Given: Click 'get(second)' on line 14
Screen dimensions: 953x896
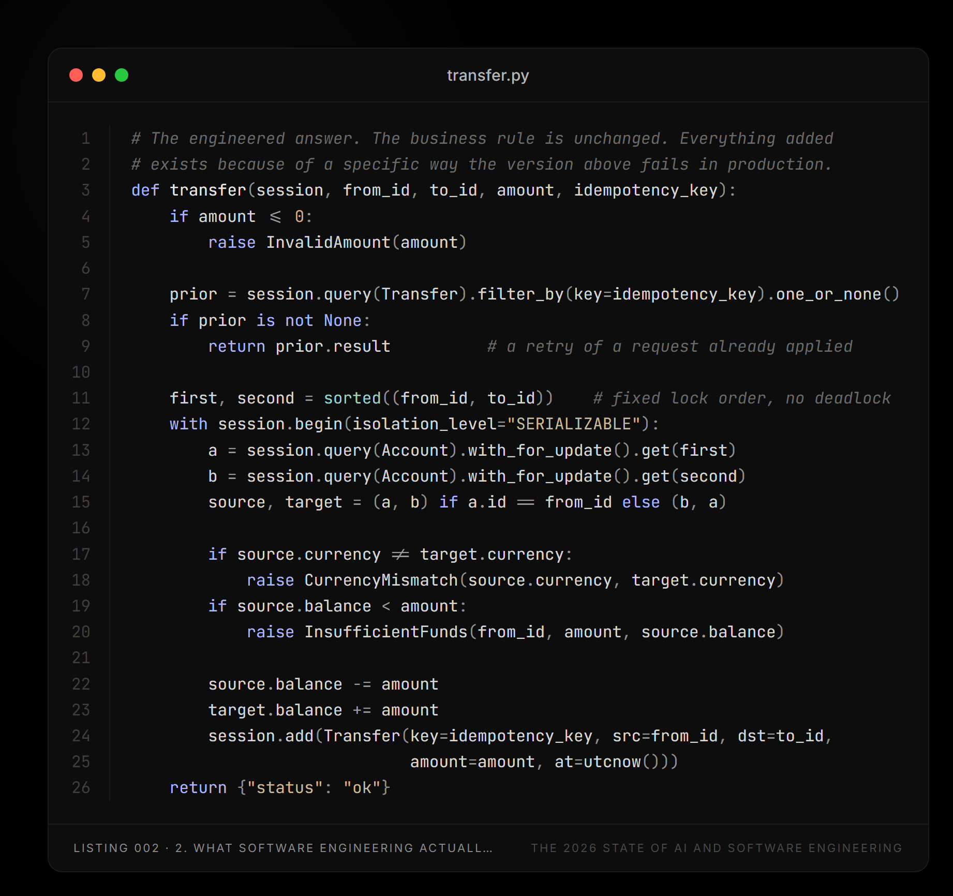Looking at the screenshot, I should click(693, 476).
